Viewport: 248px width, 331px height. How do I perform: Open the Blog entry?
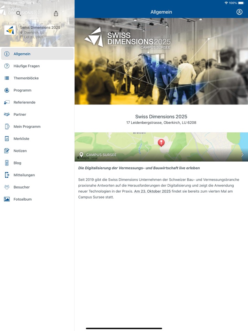tap(37, 163)
